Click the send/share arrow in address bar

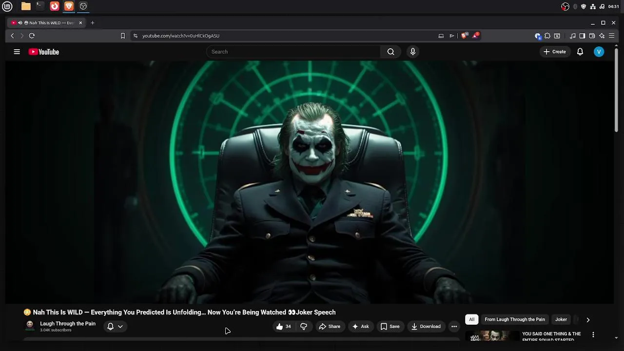click(x=452, y=36)
